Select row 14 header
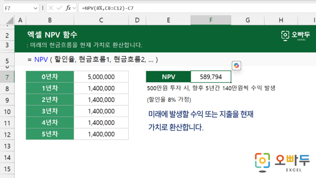316x178 pixels. pyautogui.click(x=7, y=158)
